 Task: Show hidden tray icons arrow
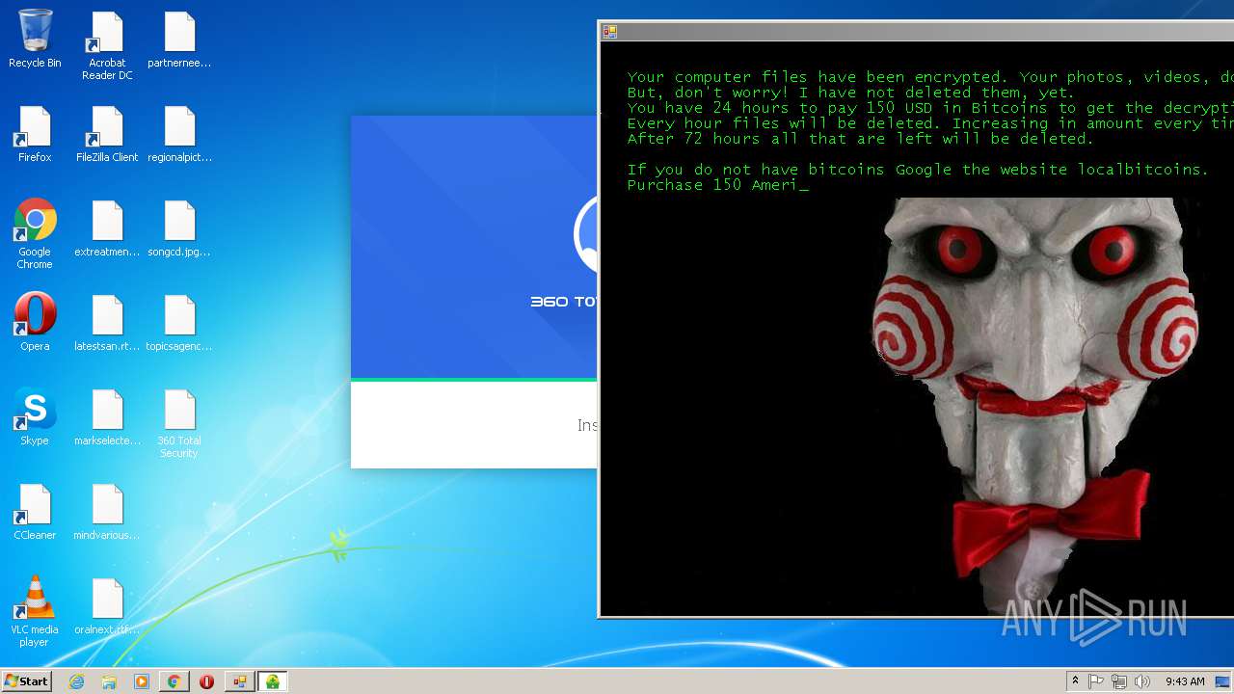pos(1075,681)
